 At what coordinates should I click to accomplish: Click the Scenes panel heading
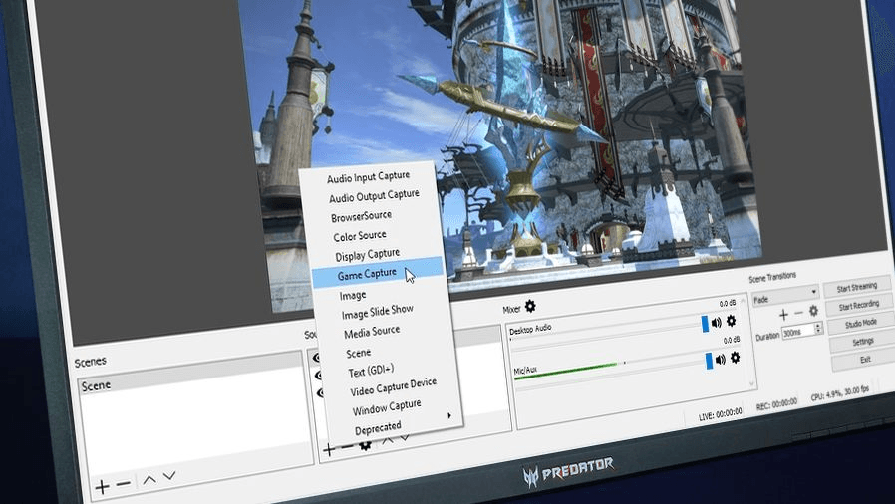point(90,362)
